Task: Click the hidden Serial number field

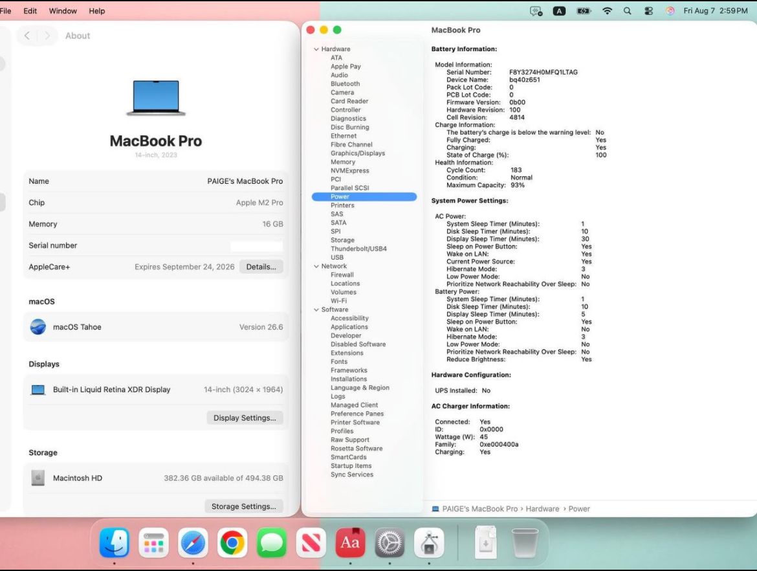Action: click(256, 245)
